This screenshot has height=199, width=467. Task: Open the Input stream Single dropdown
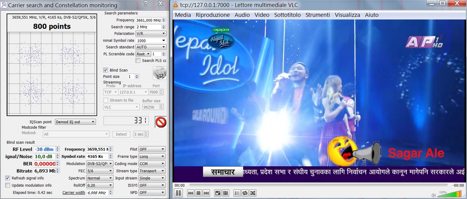[x=152, y=178]
